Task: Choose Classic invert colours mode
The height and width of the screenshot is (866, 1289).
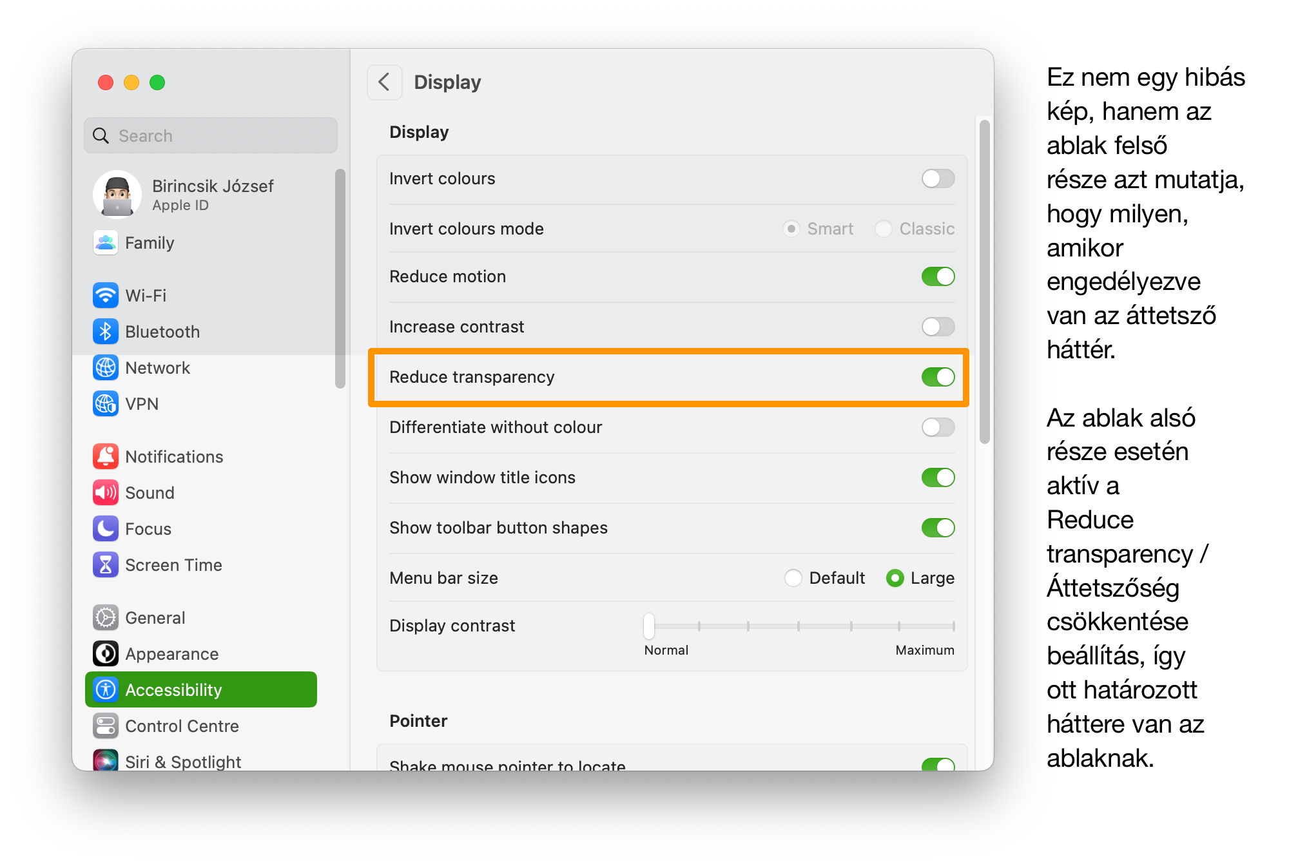Action: [884, 229]
